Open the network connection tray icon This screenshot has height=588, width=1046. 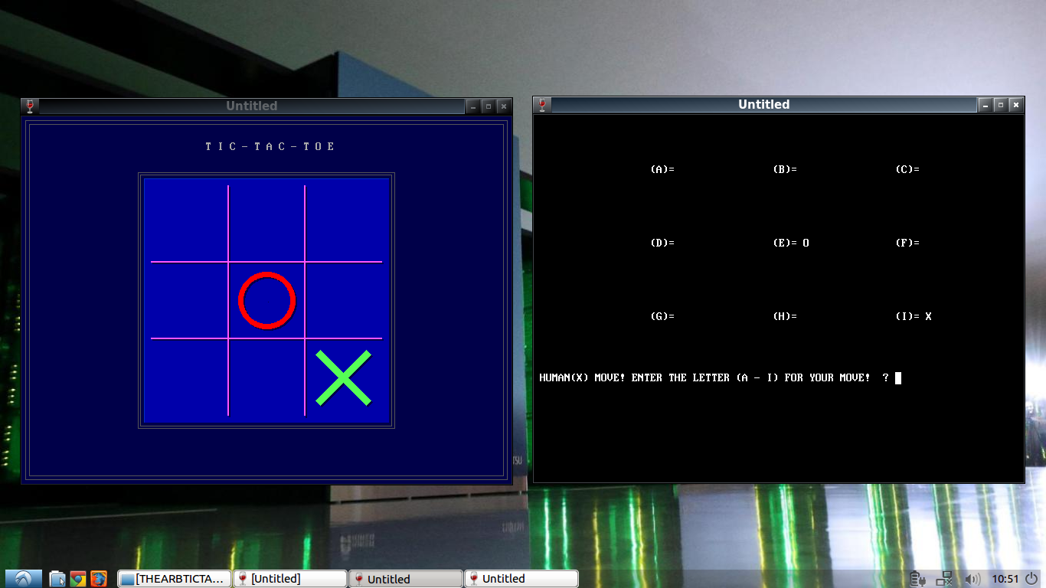(x=946, y=579)
